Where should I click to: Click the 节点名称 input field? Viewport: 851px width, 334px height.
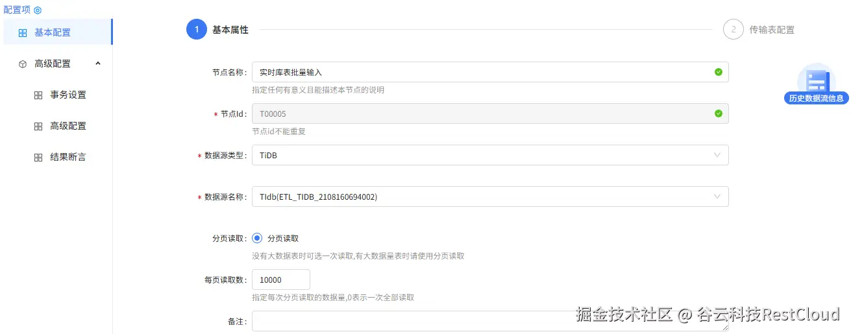490,72
